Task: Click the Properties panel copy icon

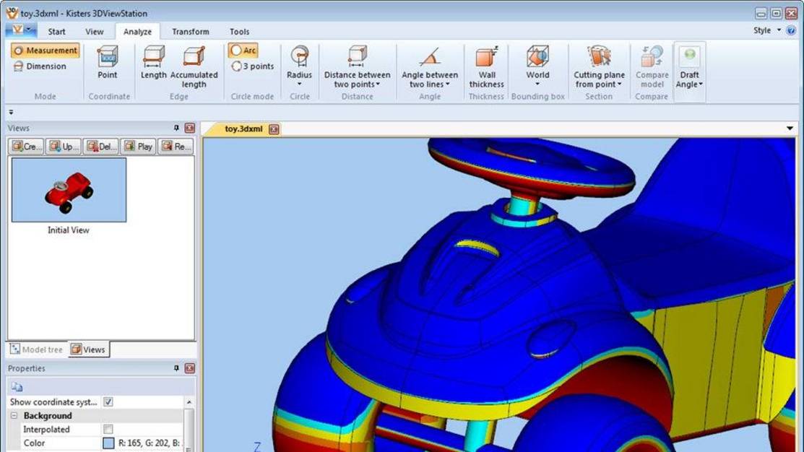Action: 17,387
